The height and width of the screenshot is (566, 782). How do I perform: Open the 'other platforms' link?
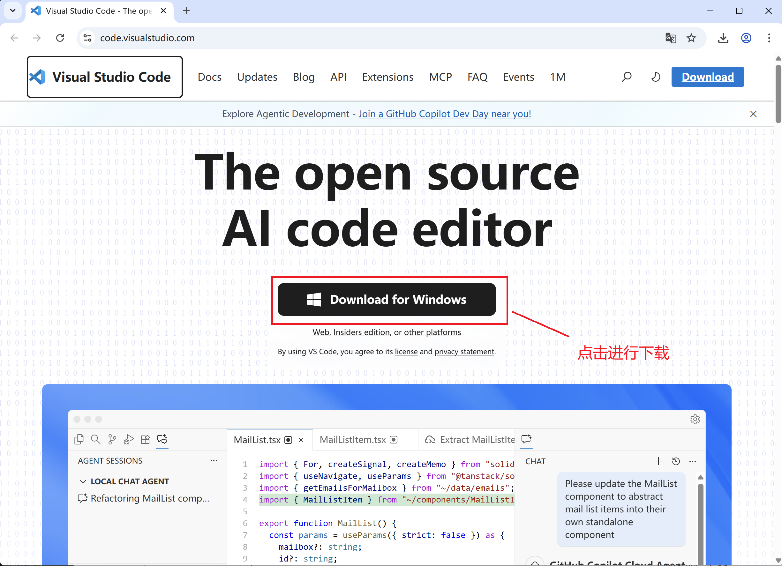[x=432, y=332]
